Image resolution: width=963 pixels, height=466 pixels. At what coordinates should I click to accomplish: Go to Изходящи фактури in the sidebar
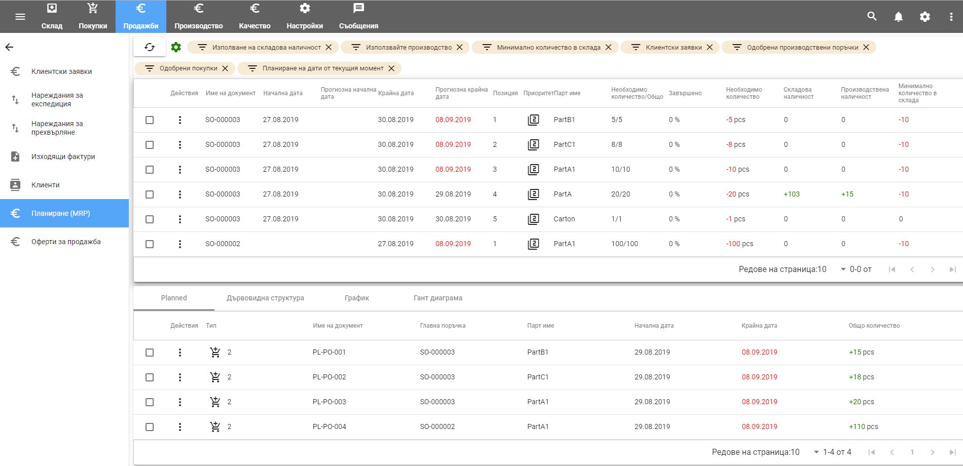point(63,157)
